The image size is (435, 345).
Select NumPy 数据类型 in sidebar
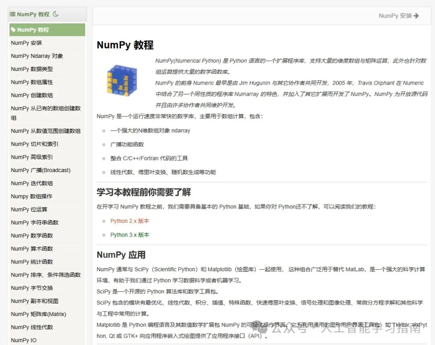click(32, 69)
